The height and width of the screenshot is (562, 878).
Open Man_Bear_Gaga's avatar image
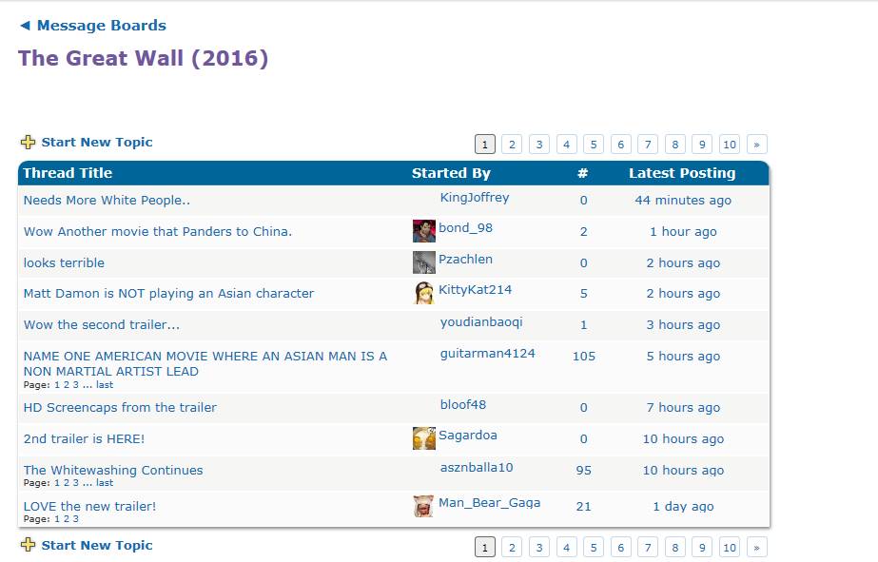click(x=424, y=506)
